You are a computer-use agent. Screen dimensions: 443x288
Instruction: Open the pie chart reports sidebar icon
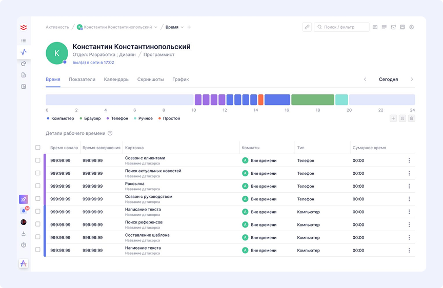(x=24, y=64)
